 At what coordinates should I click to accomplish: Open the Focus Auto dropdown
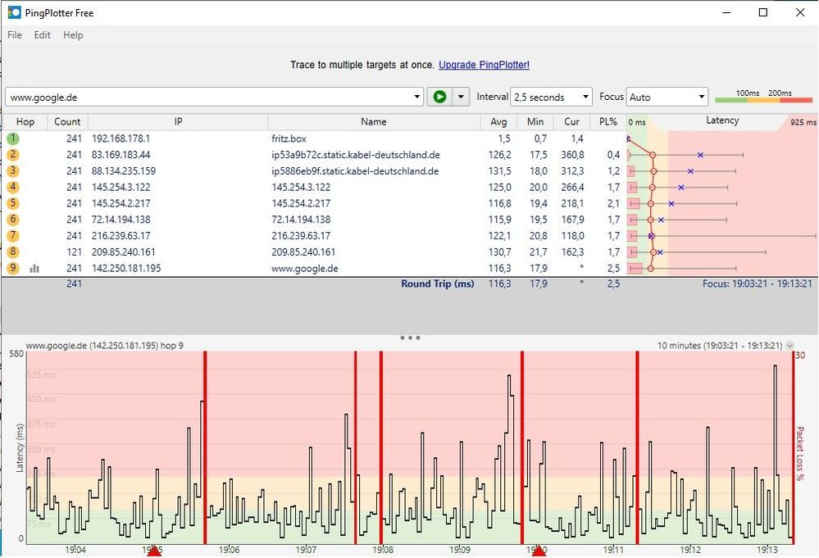click(x=667, y=97)
